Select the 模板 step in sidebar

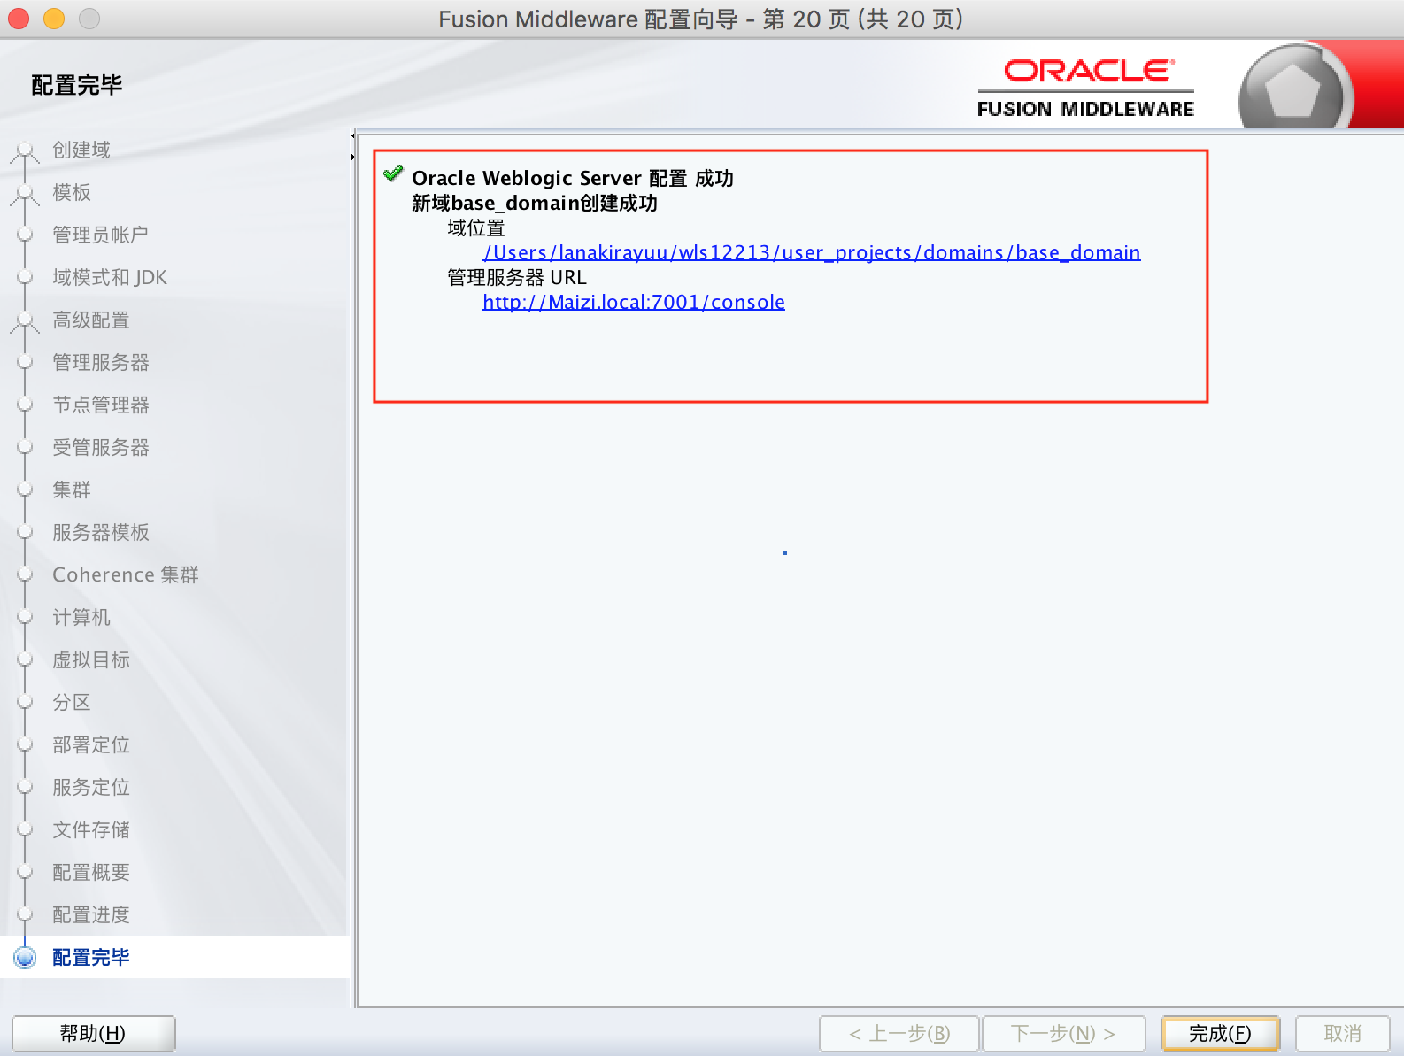point(72,193)
